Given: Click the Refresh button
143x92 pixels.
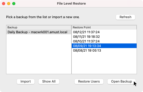Looking at the screenshot, I should pyautogui.click(x=125, y=17).
